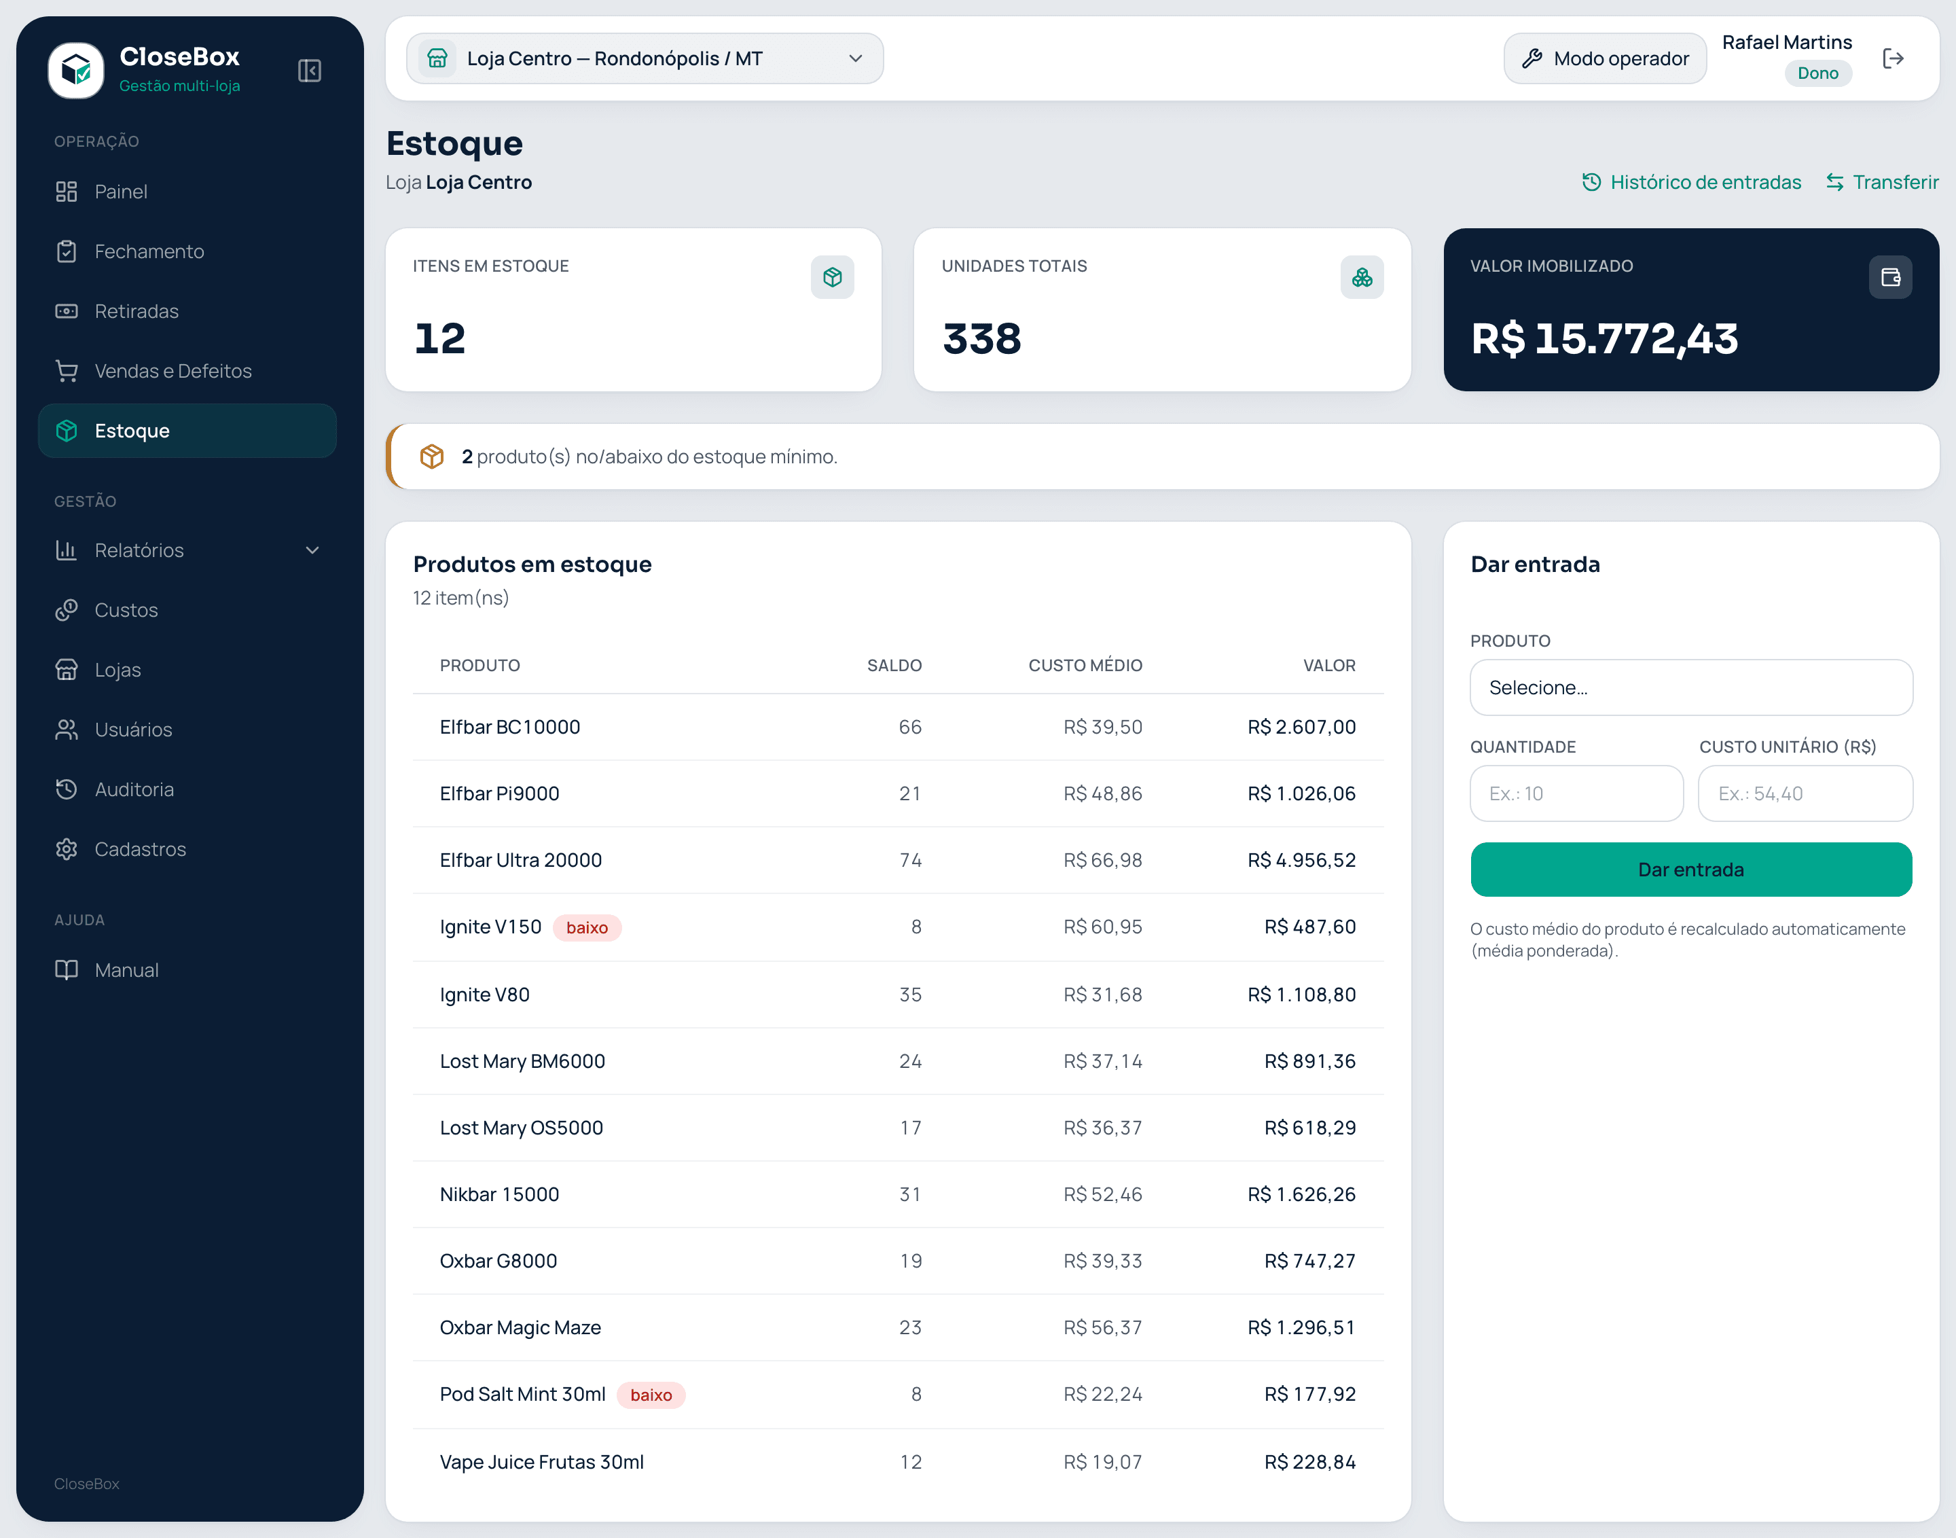Image resolution: width=1956 pixels, height=1538 pixels.
Task: Select the Oxbar Magic Maze product name
Action: (x=520, y=1327)
